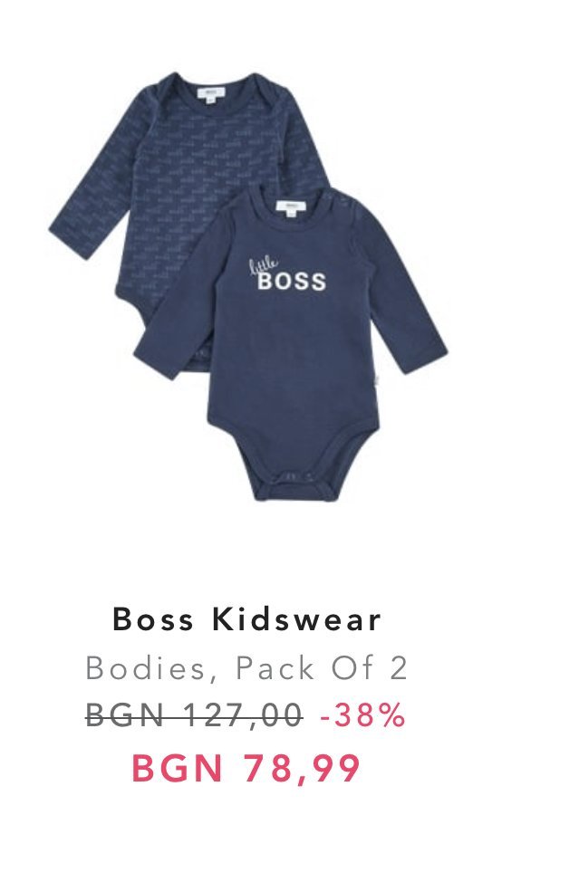Click the 'little BOSS' chest print
The height and width of the screenshot is (882, 579).
point(287,274)
